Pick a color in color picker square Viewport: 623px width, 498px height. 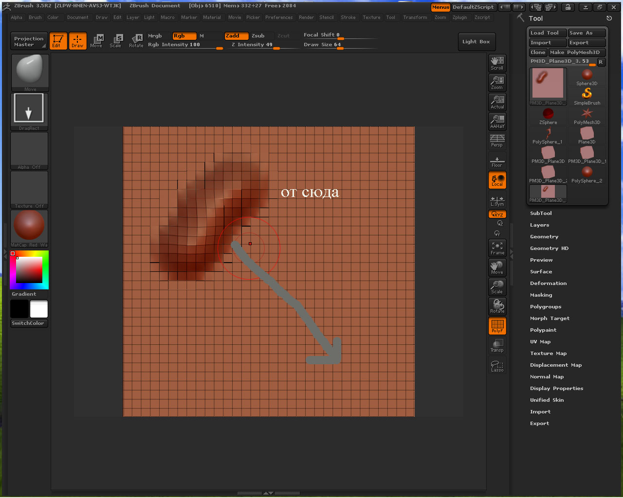click(x=29, y=270)
